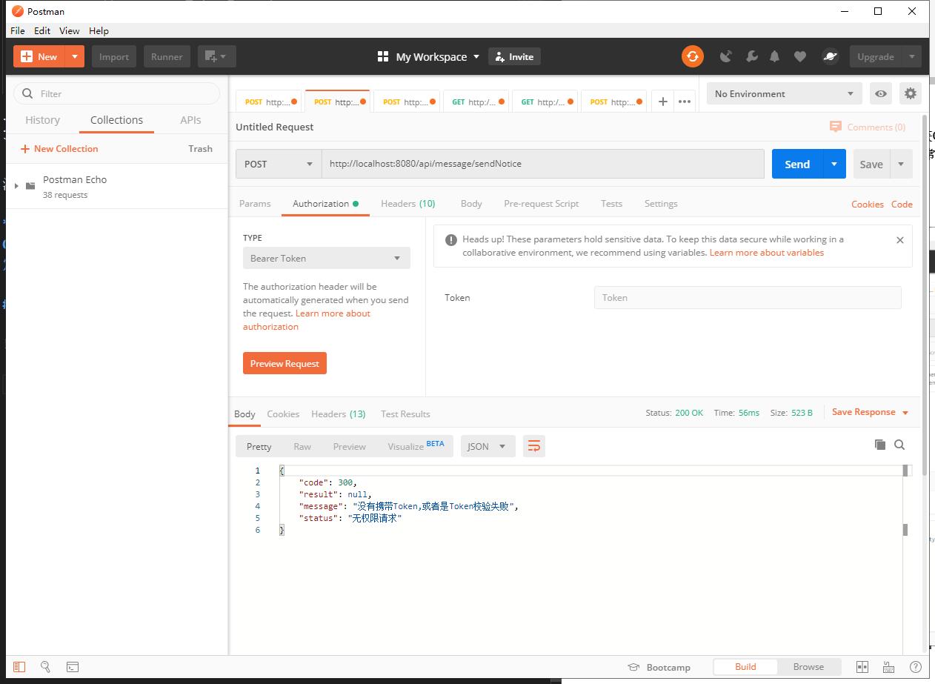Open the Edit menu
Viewport: 935px width, 684px height.
tap(42, 30)
